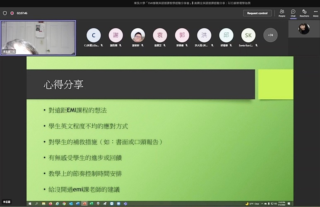Click the shield security icon
320x207 pixels.
click(5, 13)
